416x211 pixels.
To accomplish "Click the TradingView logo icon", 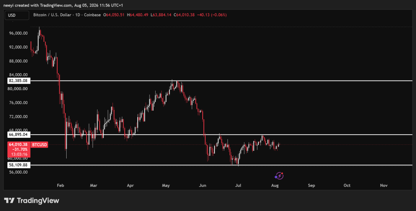I will (x=9, y=200).
